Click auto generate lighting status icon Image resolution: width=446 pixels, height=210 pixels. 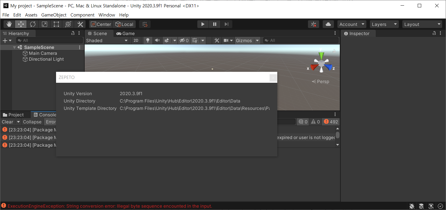(431, 206)
